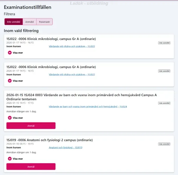Click the 1SJ019 Anatomi och fysiologi 2 heading

(x=49, y=140)
